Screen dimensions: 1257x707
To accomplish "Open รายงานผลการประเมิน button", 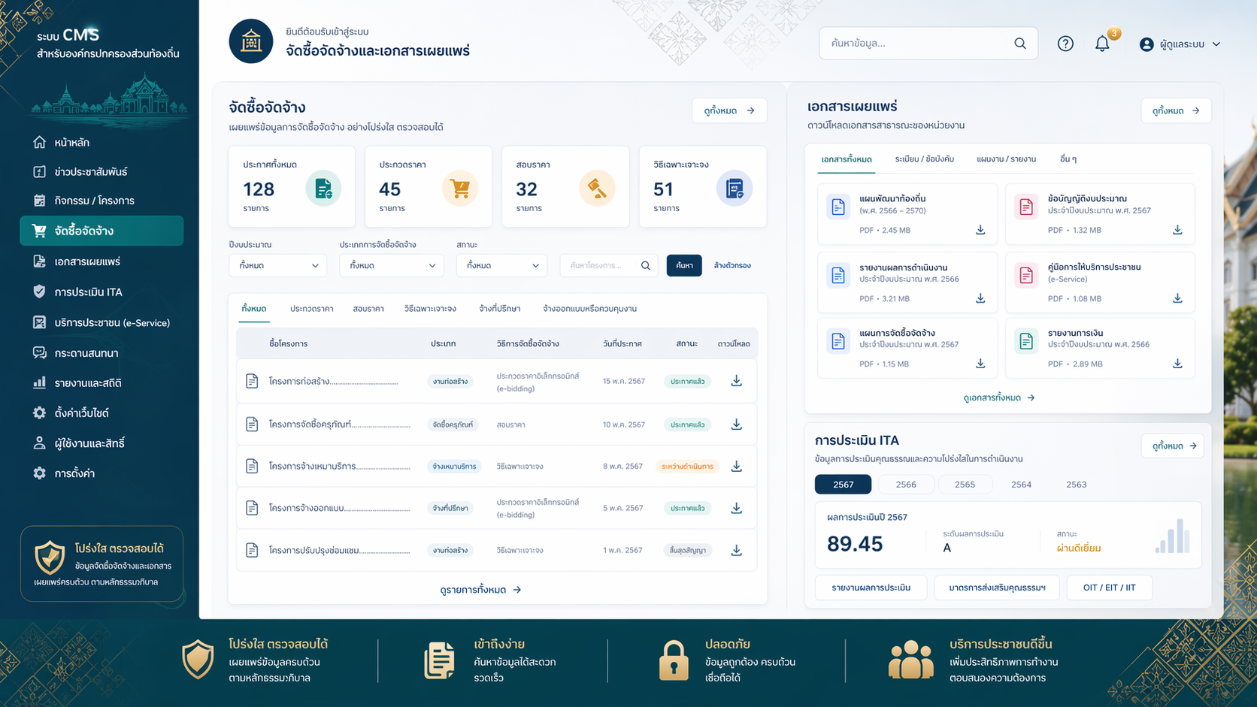I will click(871, 588).
